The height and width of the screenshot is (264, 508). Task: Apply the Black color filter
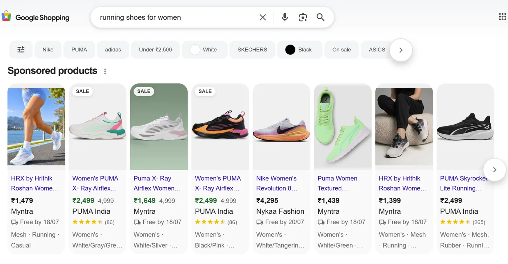[299, 50]
